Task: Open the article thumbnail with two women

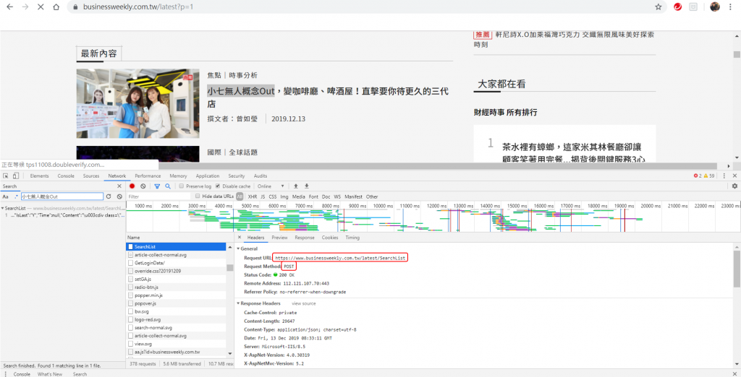Action: coord(138,103)
